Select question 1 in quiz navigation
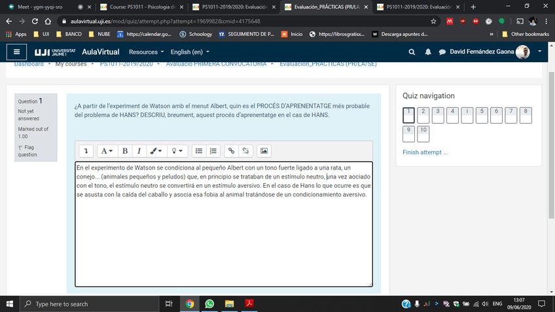555x312 pixels. 408,115
